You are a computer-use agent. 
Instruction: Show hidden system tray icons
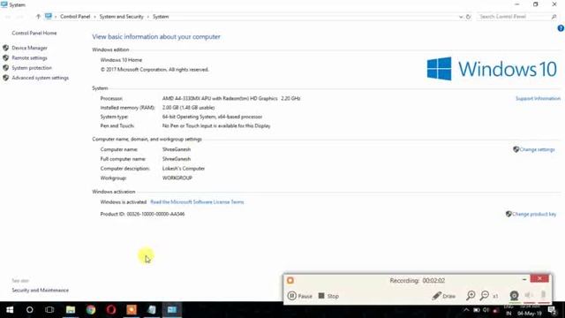(466, 310)
